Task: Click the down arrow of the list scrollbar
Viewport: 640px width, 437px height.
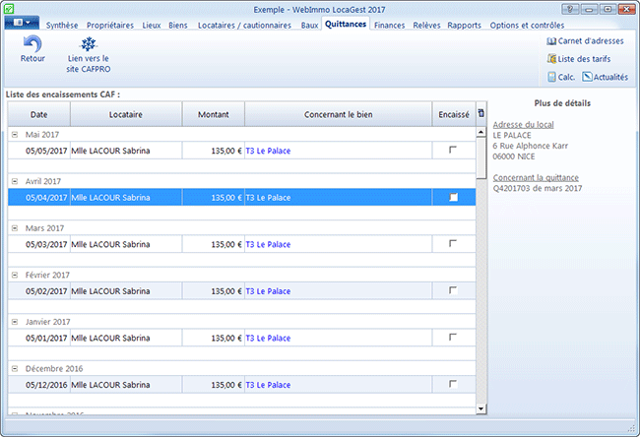Action: [481, 407]
